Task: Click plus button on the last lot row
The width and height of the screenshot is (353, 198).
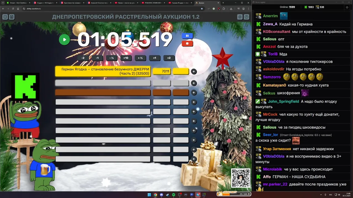Action: coord(194,159)
